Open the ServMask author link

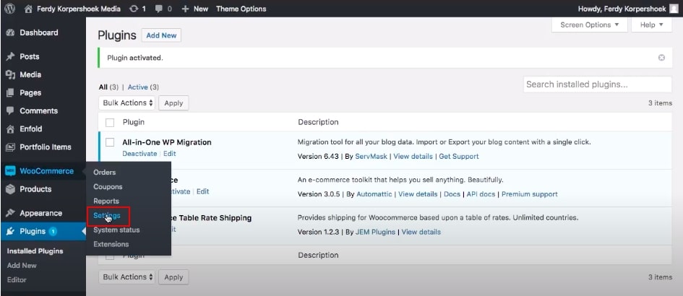tap(371, 156)
